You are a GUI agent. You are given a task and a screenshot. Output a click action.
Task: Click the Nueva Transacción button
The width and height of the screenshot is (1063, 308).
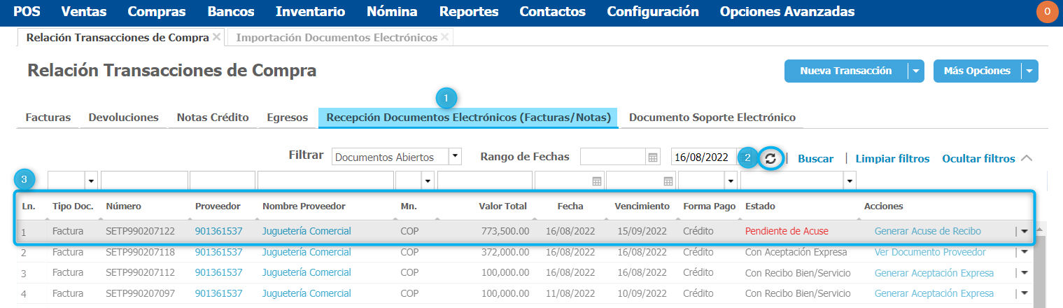[x=845, y=71]
